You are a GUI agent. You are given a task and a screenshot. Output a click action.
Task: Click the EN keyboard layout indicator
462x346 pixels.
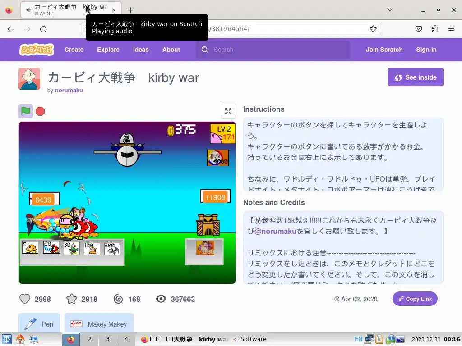click(359, 339)
